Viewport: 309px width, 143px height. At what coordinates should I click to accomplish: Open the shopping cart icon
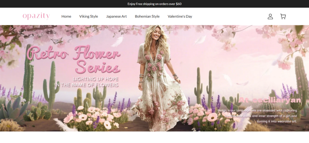point(283,17)
